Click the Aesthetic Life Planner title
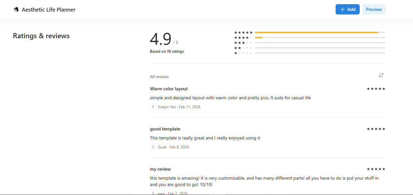This screenshot has height=195, width=413. [48, 10]
